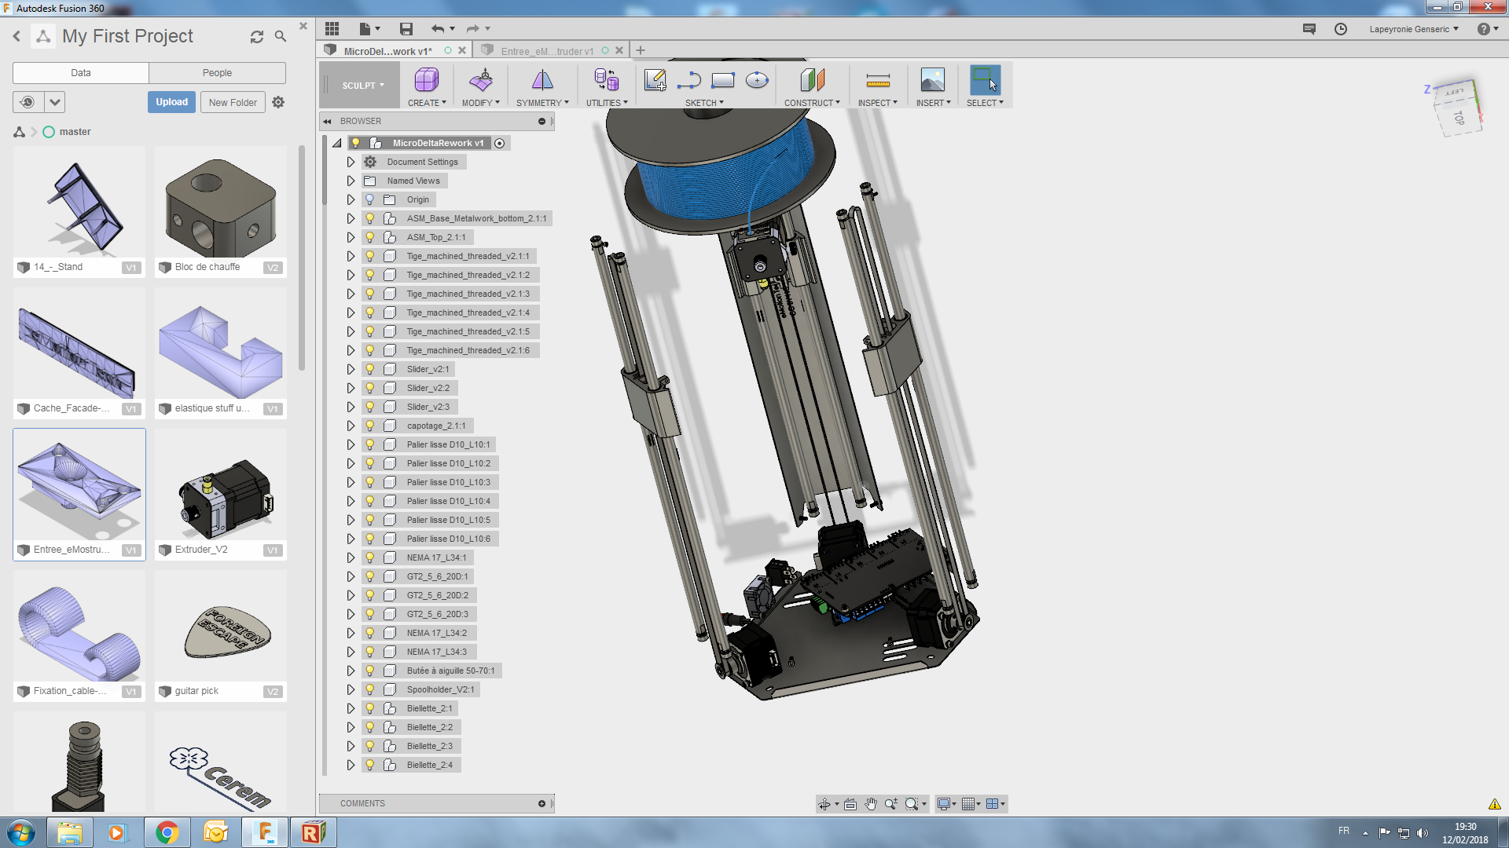Switch to the People tab
Image resolution: width=1509 pixels, height=848 pixels.
click(x=217, y=73)
